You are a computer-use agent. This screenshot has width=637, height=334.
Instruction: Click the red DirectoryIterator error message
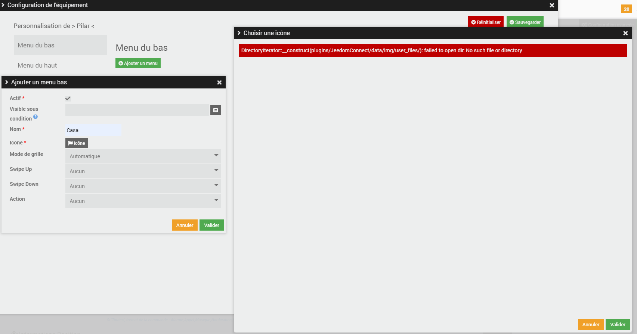click(433, 50)
